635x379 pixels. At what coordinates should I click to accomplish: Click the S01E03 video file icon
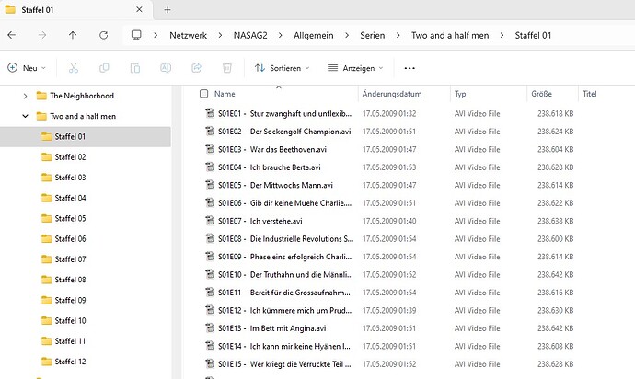(x=210, y=149)
